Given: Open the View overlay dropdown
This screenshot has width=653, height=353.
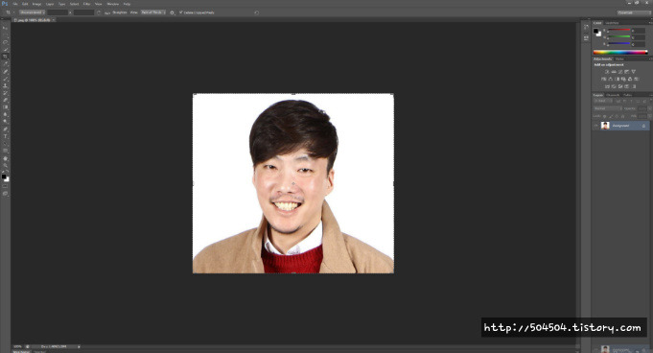Looking at the screenshot, I should pos(152,12).
